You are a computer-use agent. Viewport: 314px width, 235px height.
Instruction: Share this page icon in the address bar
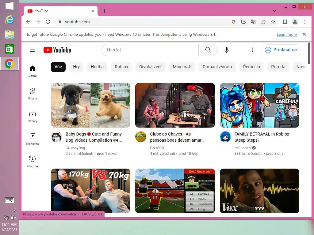pos(263,22)
